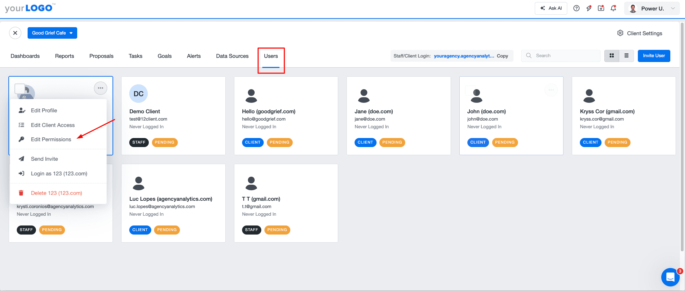
Task: Open three-dot menu on John (doe.com) card
Action: point(551,90)
